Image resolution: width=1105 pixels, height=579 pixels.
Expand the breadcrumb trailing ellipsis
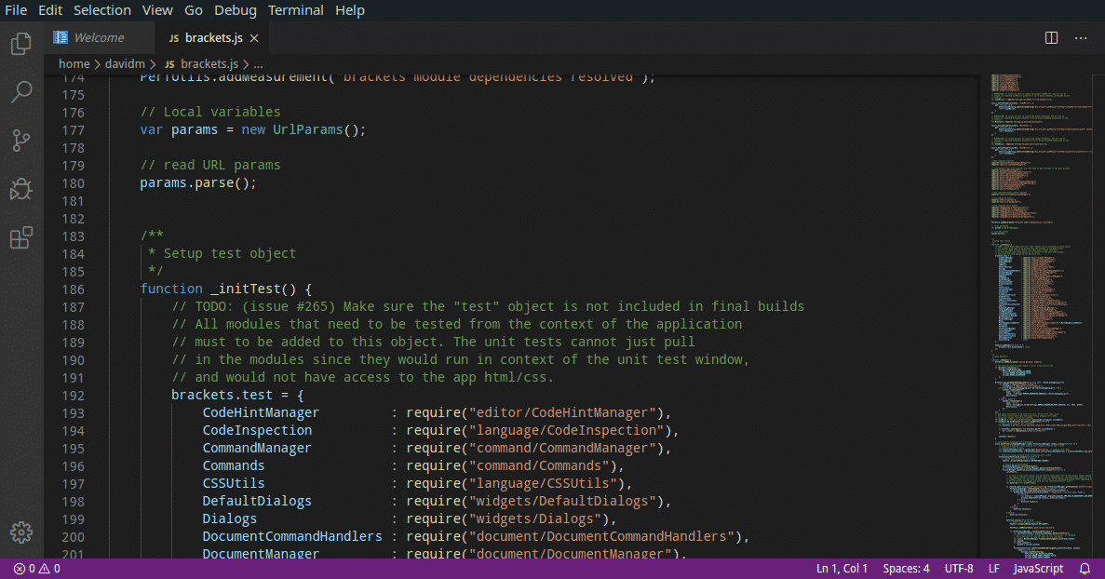click(x=258, y=64)
